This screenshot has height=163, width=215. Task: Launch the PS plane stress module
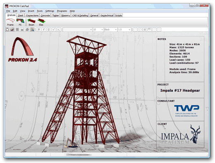point(20,22)
